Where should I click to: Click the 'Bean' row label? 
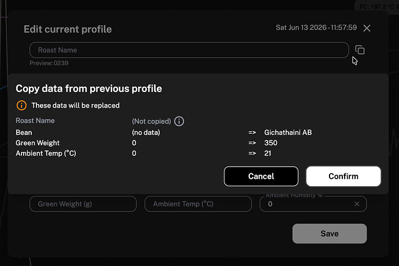tap(24, 132)
